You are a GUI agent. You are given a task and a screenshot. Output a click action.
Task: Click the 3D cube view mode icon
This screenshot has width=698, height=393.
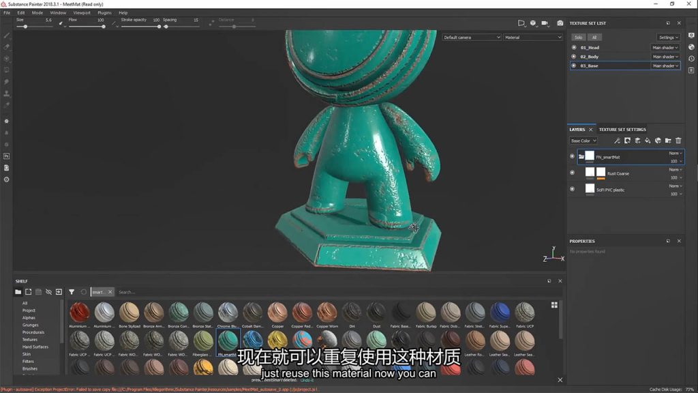point(533,23)
